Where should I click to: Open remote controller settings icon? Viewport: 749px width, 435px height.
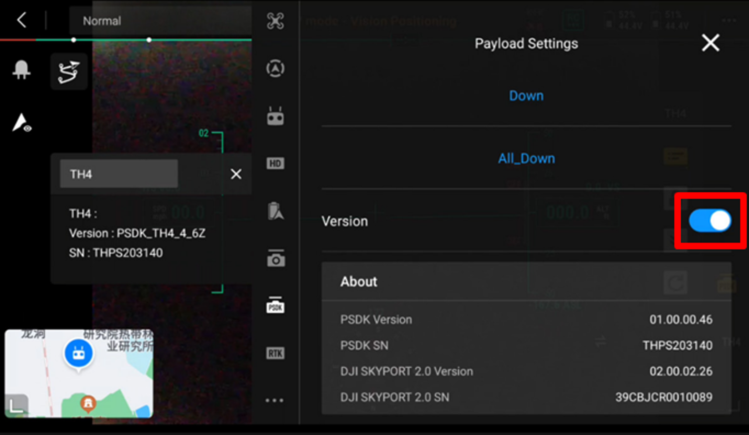click(x=275, y=116)
